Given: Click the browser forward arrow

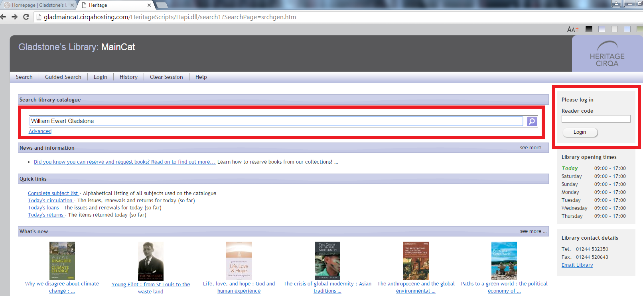Looking at the screenshot, I should click(x=15, y=17).
